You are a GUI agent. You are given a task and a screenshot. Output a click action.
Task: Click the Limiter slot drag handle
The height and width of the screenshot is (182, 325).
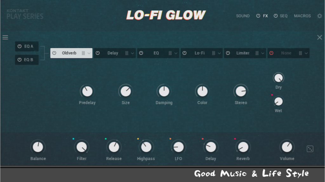257,53
